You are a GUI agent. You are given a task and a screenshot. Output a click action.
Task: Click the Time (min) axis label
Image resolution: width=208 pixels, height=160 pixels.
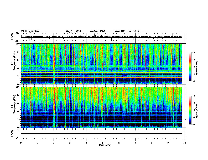point(105,145)
